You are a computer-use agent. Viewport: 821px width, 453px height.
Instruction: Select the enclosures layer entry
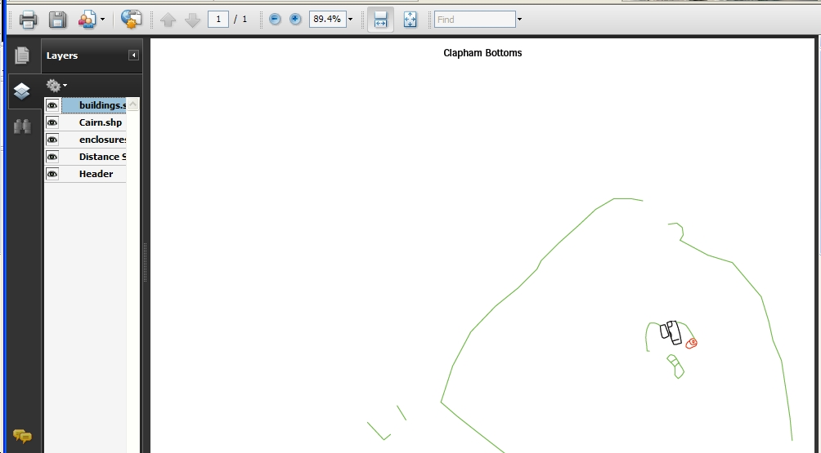94,140
